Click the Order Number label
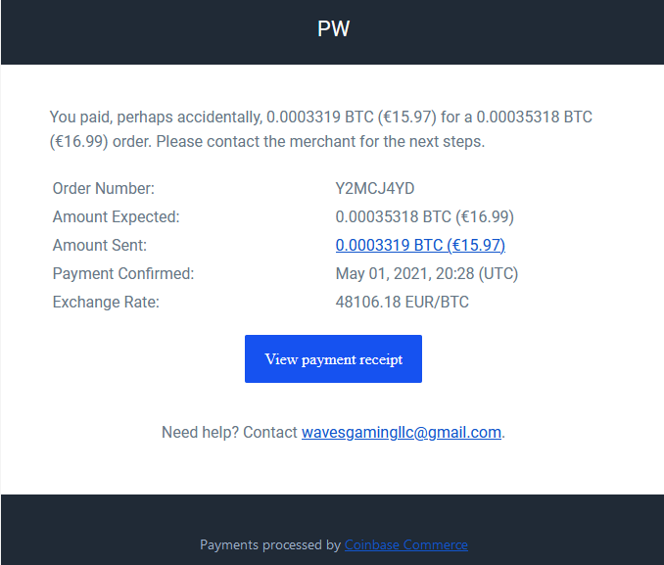This screenshot has width=664, height=565. pyautogui.click(x=104, y=188)
